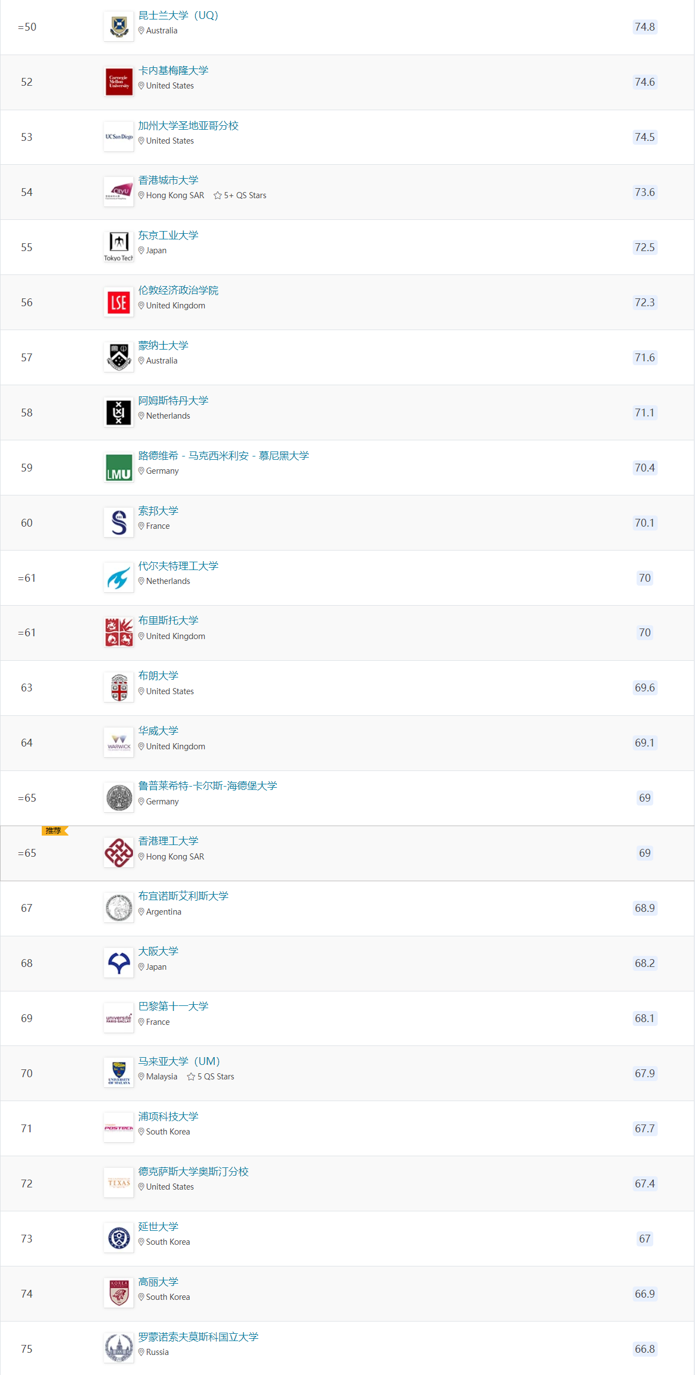
Task: Click the Hong Kong Polytechnic University logo
Action: [119, 853]
